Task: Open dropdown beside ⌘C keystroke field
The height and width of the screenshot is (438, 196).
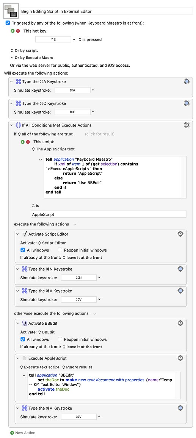Action: point(93,112)
